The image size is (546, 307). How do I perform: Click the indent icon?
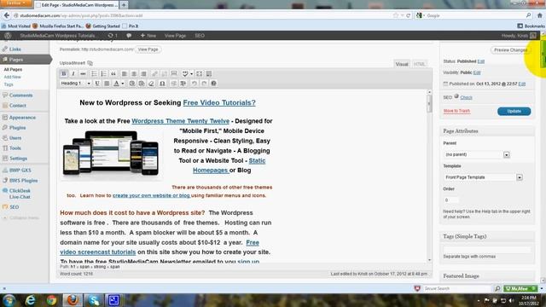pyautogui.click(x=183, y=84)
